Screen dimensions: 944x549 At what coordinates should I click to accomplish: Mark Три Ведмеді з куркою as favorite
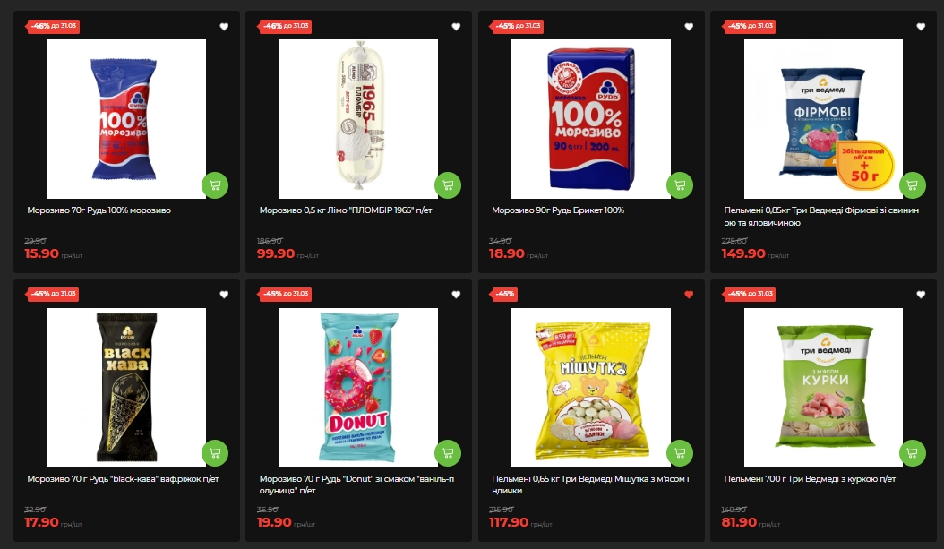click(921, 295)
